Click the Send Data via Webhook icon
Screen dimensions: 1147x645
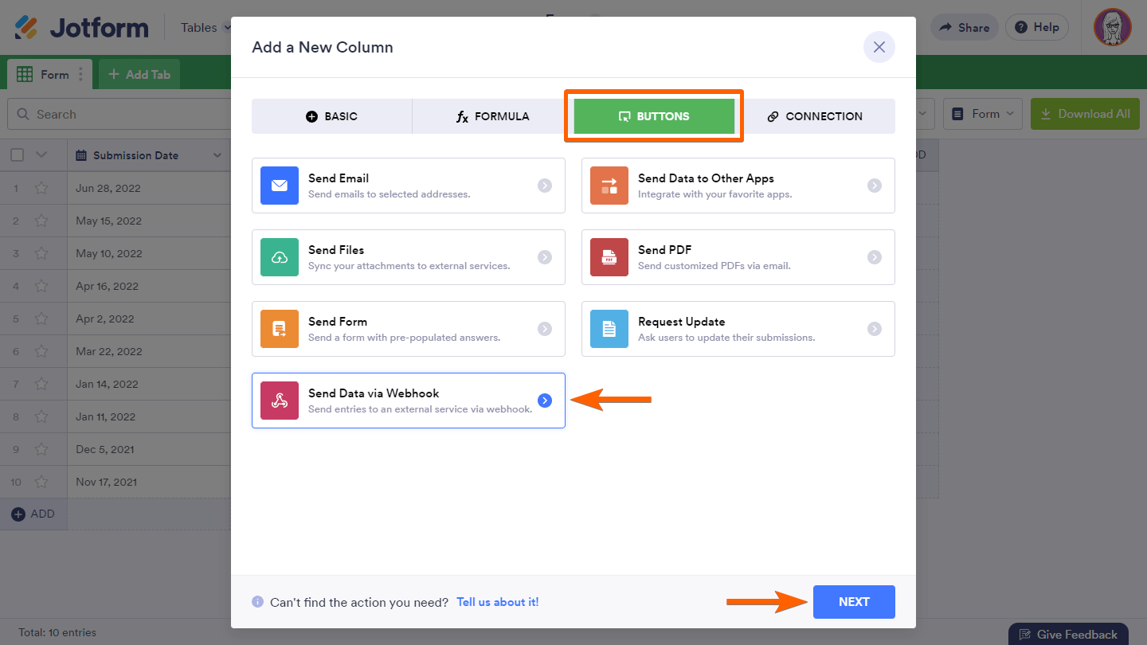(x=279, y=401)
